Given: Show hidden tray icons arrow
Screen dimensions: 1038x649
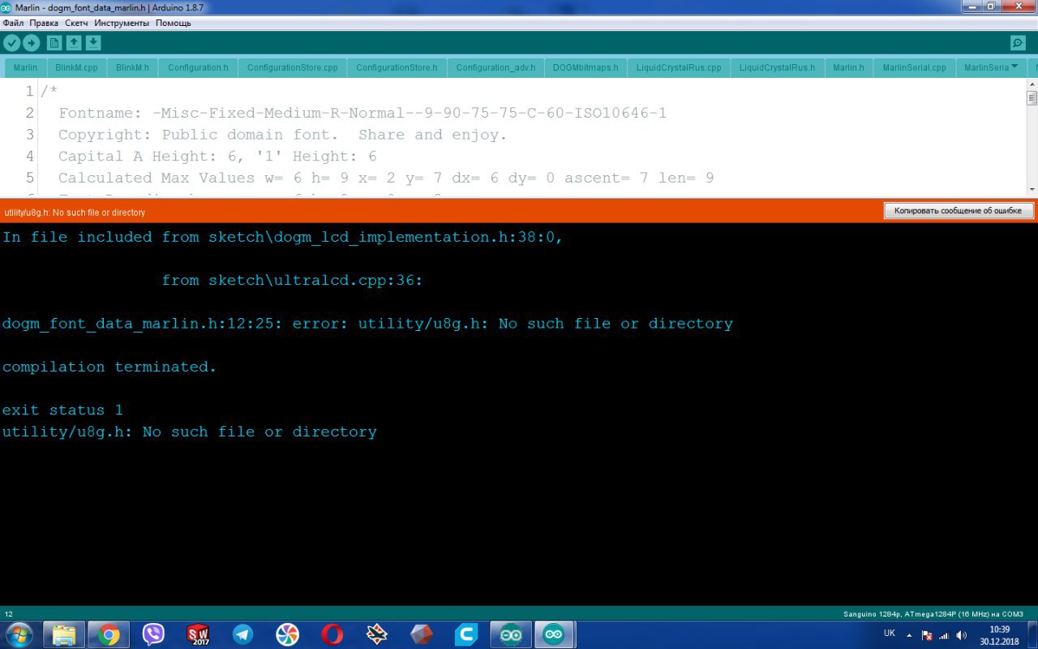Looking at the screenshot, I should pos(909,634).
